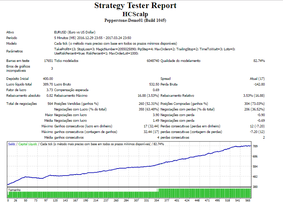Click 'Ticks modelados' label

[x=66, y=61]
